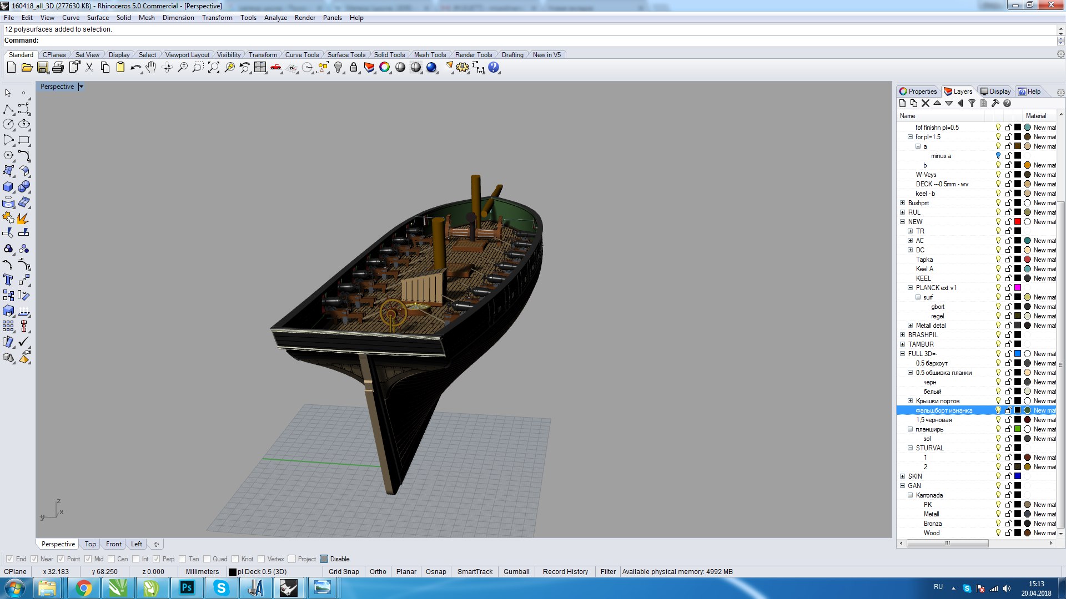Expand the SKIN layer
The image size is (1066, 599).
pyautogui.click(x=902, y=476)
